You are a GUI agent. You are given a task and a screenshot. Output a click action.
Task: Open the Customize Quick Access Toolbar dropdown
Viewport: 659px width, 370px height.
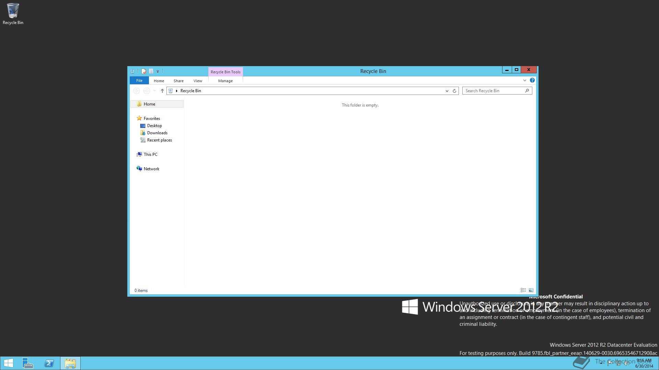(x=158, y=72)
